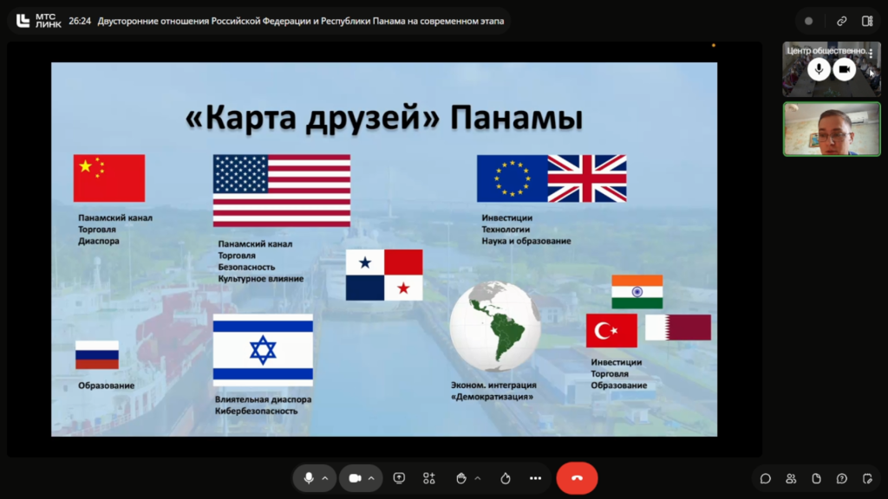This screenshot has width=888, height=499.
Task: Open the apps and widgets icon
Action: click(429, 478)
